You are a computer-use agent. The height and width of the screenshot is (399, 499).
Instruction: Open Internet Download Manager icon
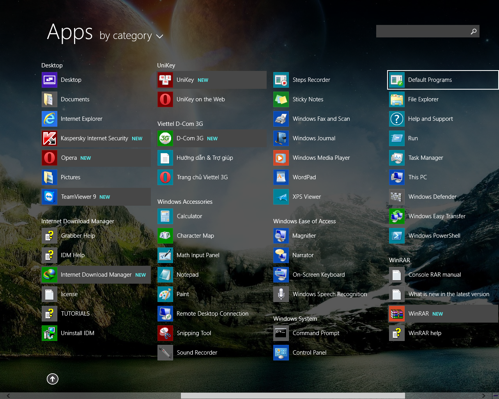50,275
